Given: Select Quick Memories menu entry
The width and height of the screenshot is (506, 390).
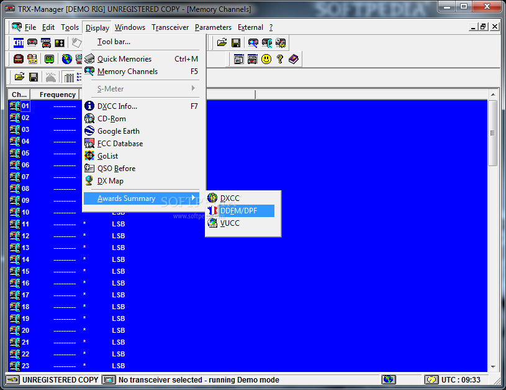Looking at the screenshot, I should (x=142, y=59).
